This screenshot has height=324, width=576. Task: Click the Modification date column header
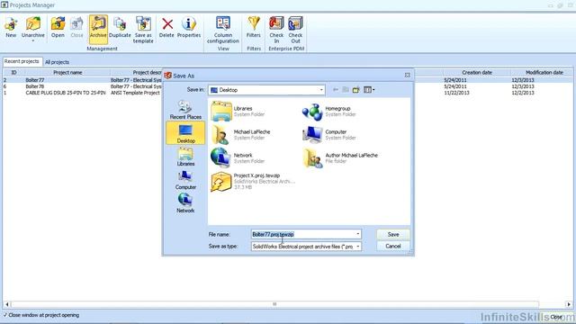[x=544, y=72]
